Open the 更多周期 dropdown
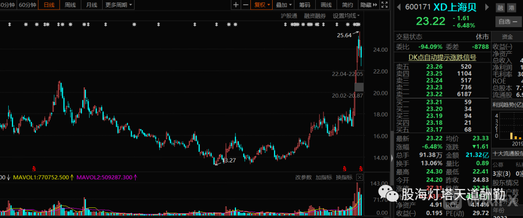The height and width of the screenshot is (218, 523). 119,5
